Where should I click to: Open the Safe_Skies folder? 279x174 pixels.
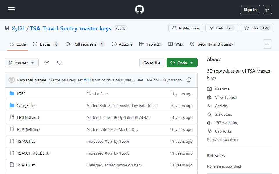coord(26,106)
